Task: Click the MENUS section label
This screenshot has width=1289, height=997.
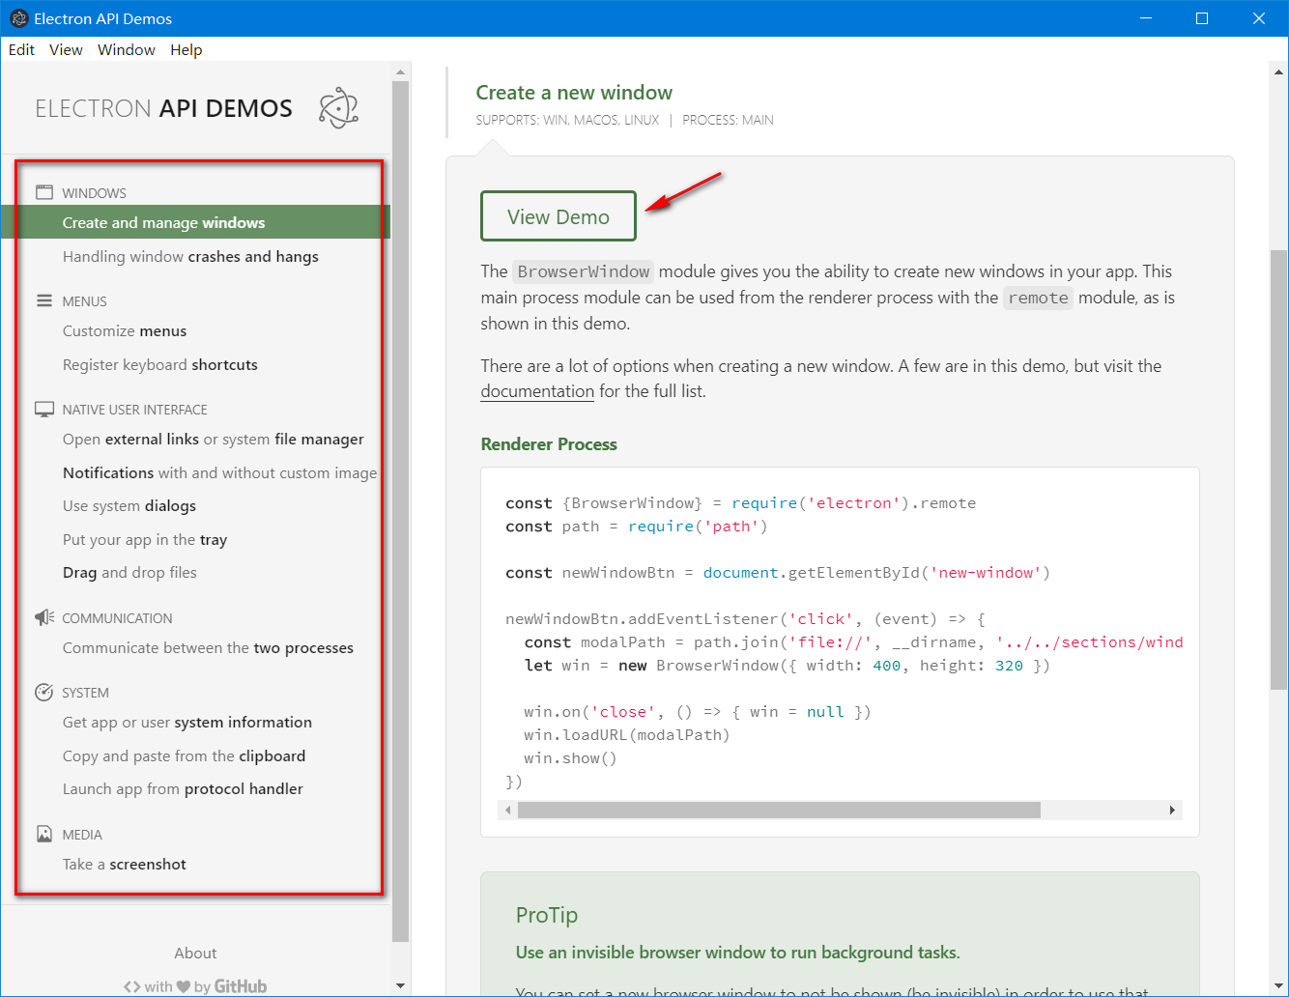Action: (x=85, y=301)
